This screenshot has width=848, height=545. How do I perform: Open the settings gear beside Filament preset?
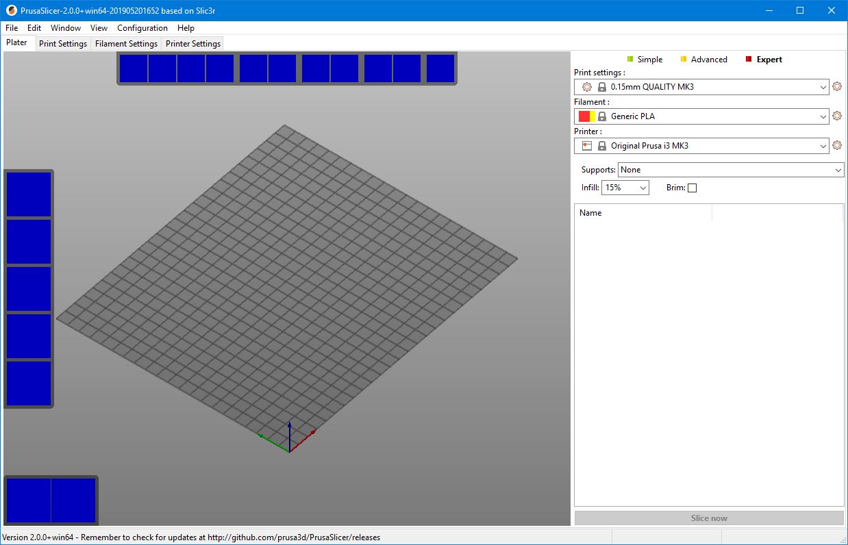836,116
